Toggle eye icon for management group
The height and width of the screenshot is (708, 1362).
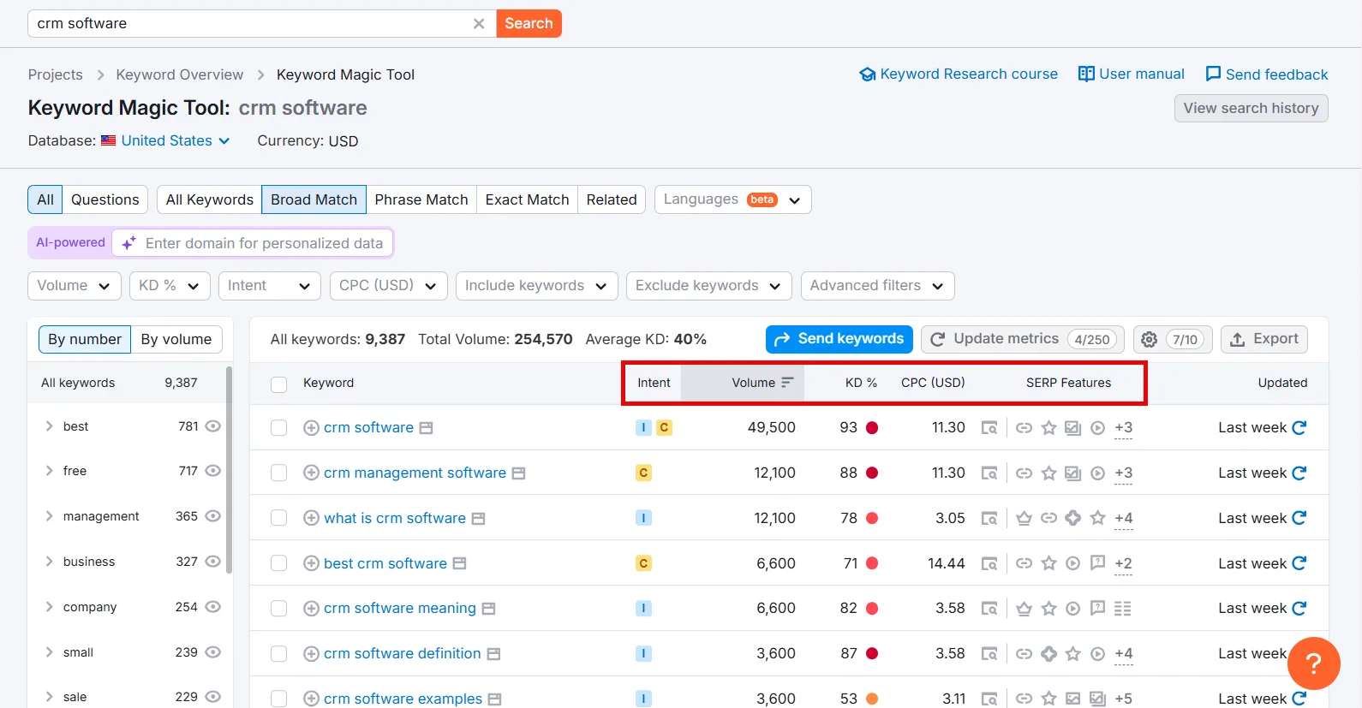tap(213, 516)
